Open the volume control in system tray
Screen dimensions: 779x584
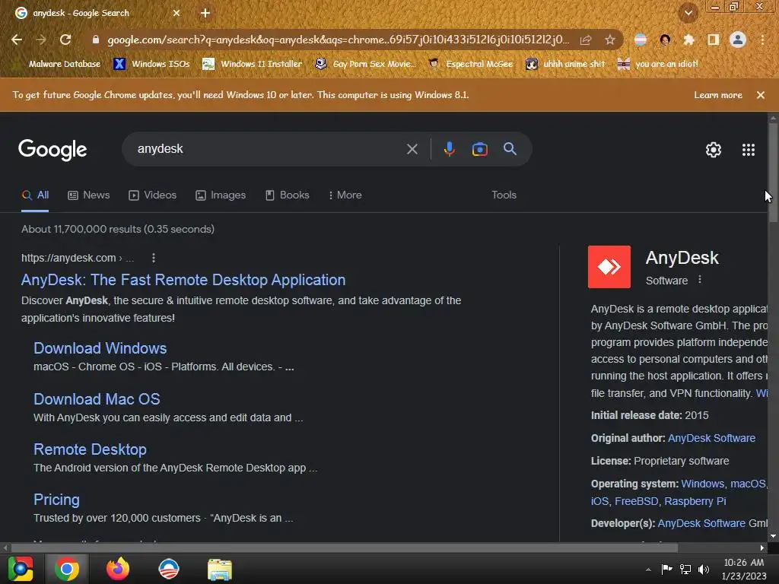click(704, 569)
